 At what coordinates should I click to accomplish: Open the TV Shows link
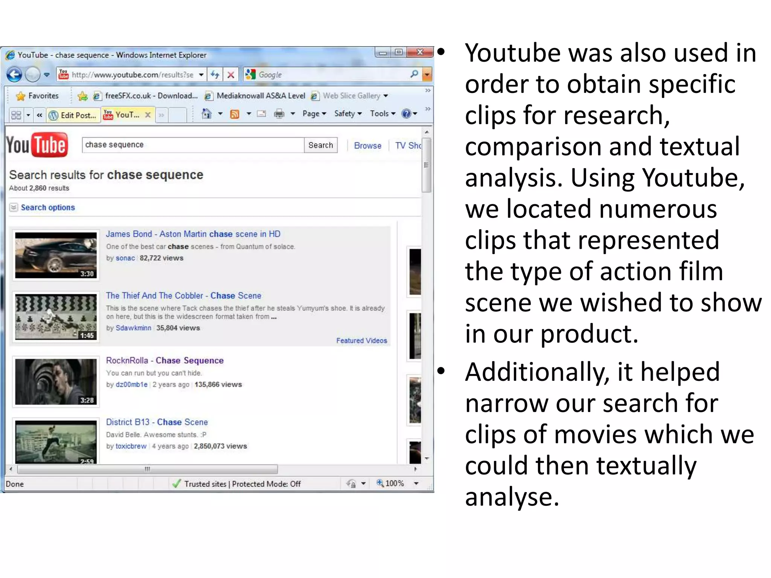point(408,146)
